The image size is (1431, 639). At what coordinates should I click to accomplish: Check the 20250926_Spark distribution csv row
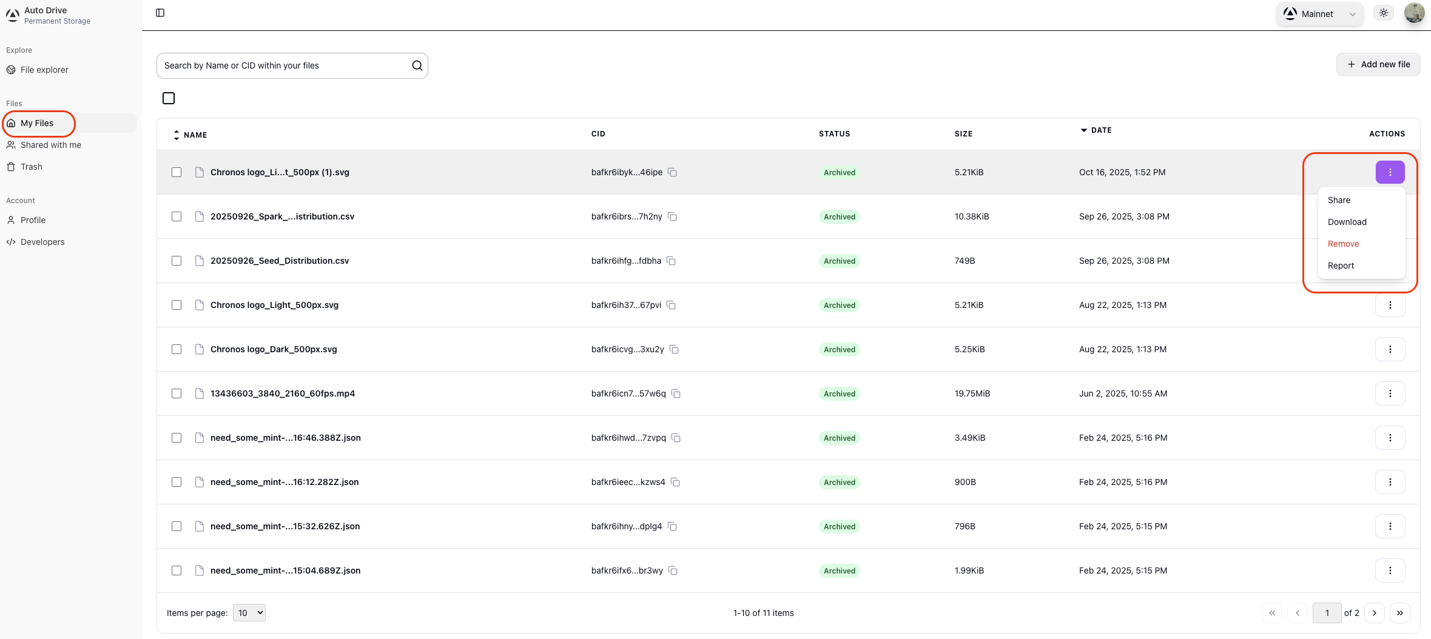tap(177, 216)
